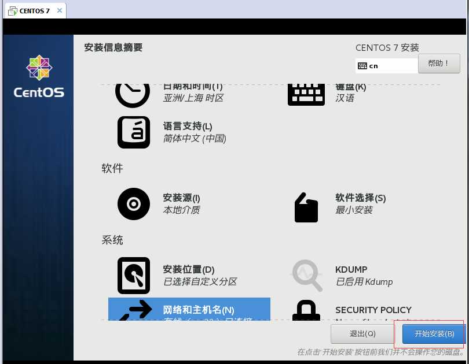Open installation destination disk icon
Viewport: 469px width, 364px height.
pyautogui.click(x=134, y=276)
